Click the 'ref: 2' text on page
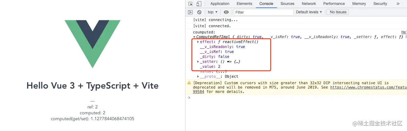 coord(93,107)
